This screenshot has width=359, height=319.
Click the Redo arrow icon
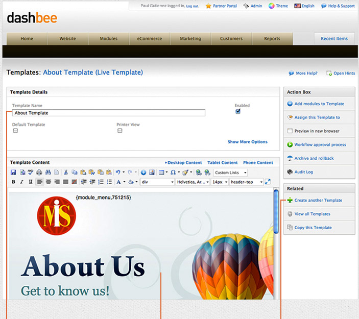coord(130,173)
